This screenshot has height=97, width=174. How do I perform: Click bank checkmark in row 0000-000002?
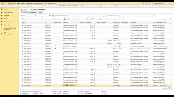(x=55, y=85)
